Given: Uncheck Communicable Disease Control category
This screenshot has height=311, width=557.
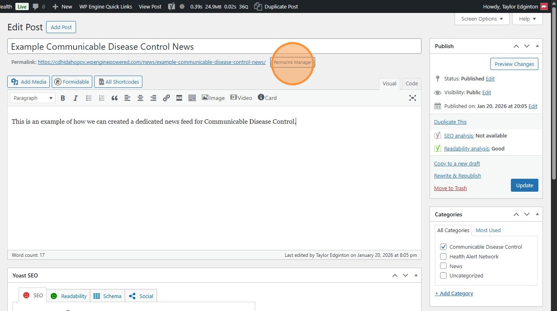Looking at the screenshot, I should (x=443, y=247).
